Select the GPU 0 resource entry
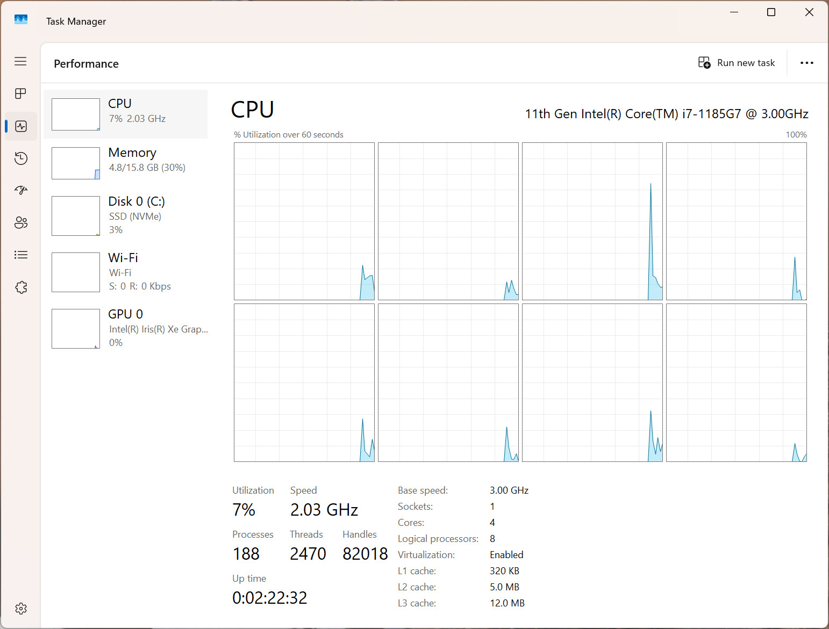Image resolution: width=829 pixels, height=629 pixels. click(x=125, y=328)
